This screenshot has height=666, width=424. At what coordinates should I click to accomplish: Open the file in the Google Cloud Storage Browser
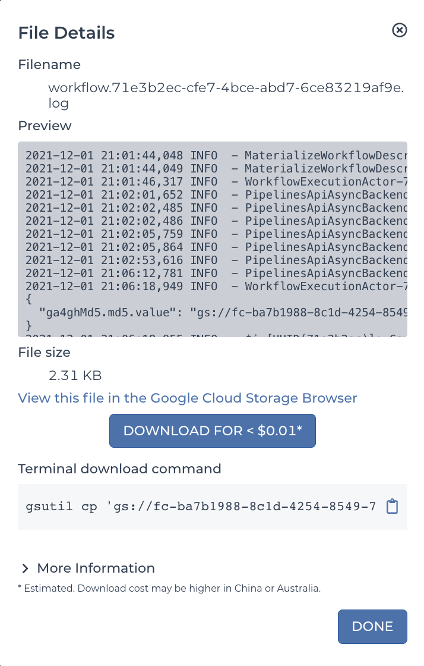tap(187, 398)
